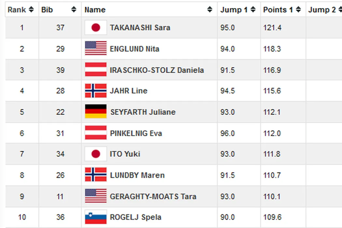Click Norway flag beside LUNDBY Maren

pos(95,175)
